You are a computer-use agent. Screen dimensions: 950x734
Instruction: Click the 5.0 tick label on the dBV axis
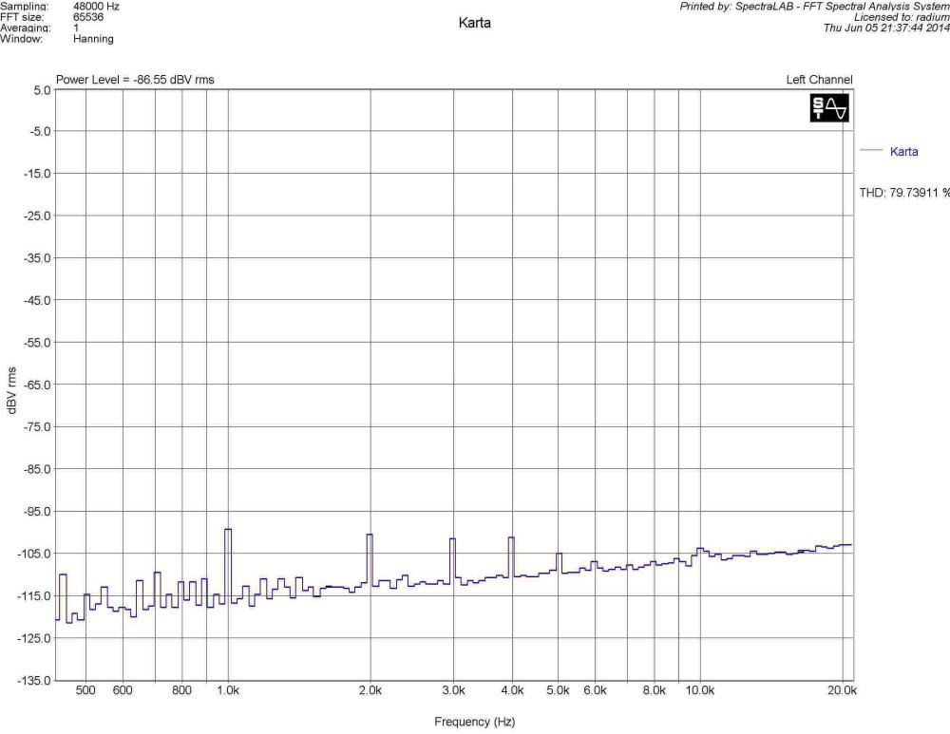(41, 89)
